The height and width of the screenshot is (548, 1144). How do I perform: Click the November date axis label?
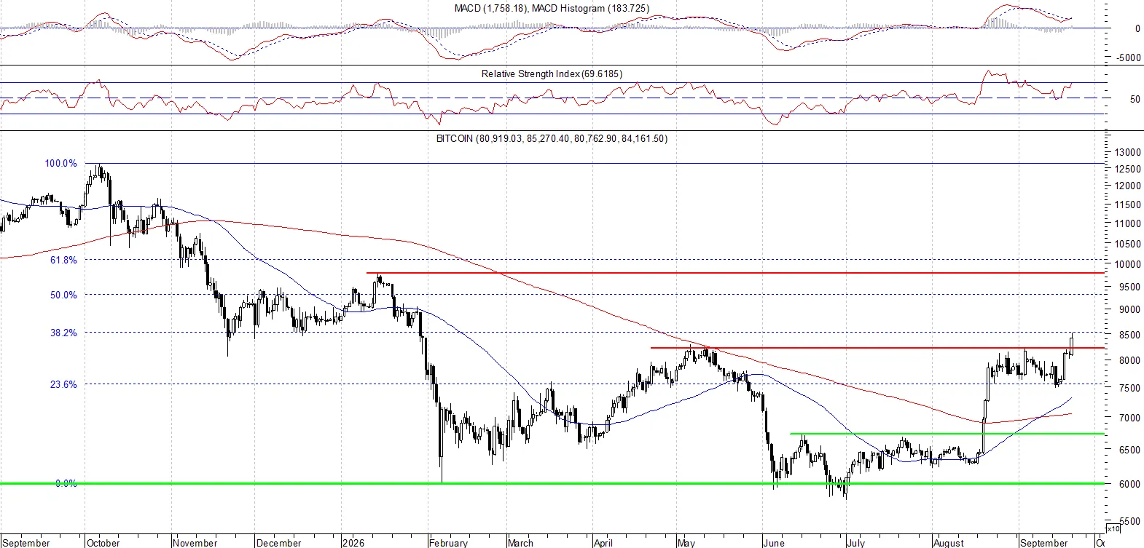pyautogui.click(x=195, y=543)
